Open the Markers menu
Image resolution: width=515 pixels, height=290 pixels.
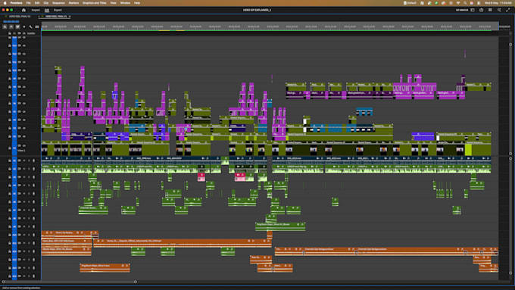pyautogui.click(x=73, y=3)
